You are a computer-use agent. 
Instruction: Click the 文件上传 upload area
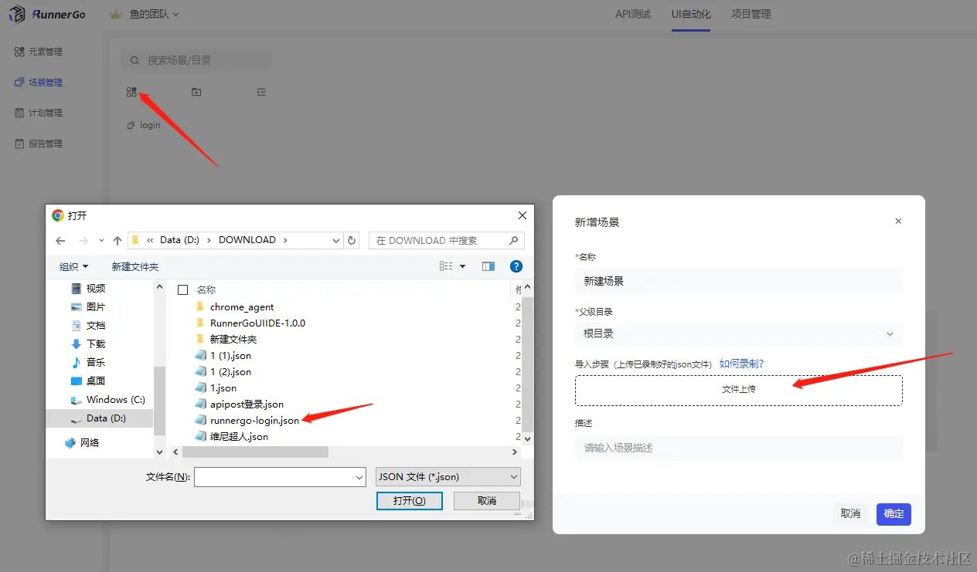tap(738, 390)
